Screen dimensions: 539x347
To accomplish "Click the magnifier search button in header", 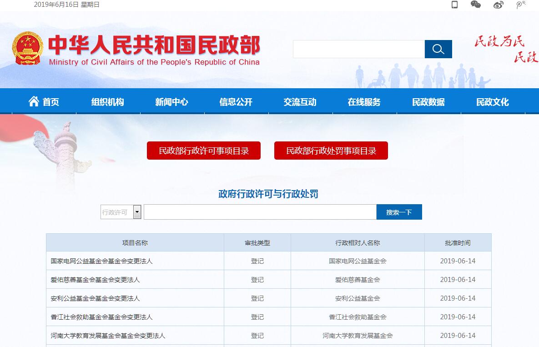I will pyautogui.click(x=438, y=49).
